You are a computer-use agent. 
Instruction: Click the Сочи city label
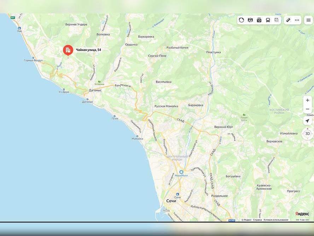pyautogui.click(x=171, y=201)
